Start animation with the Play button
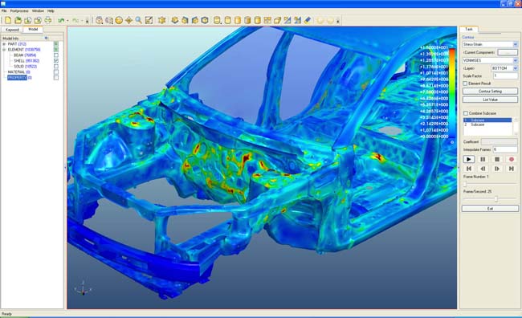Image resolution: width=522 pixels, height=318 pixels. 469,160
